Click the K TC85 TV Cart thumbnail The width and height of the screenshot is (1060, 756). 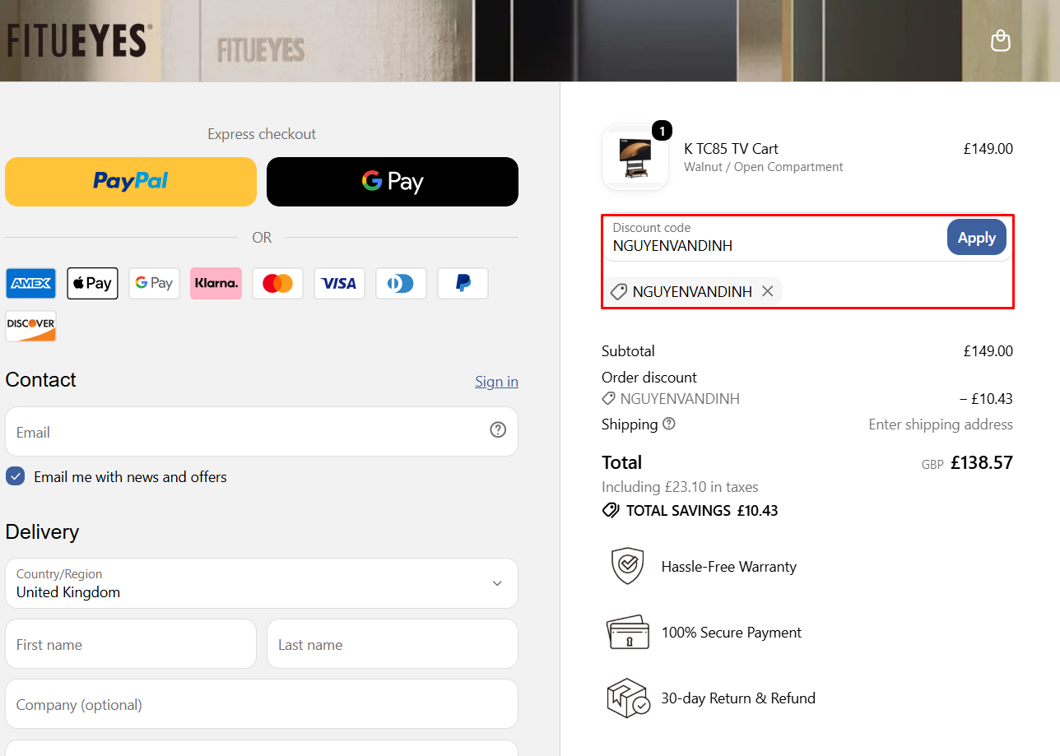tap(635, 156)
